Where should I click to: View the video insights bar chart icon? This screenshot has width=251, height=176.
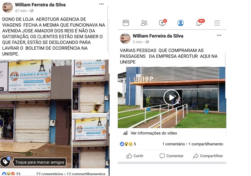click(x=125, y=133)
